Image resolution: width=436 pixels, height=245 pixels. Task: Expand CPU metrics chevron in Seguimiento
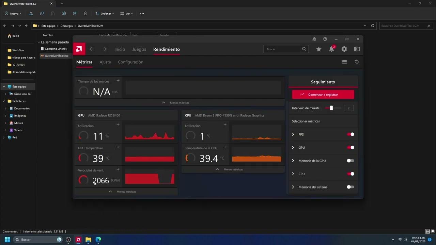(293, 174)
